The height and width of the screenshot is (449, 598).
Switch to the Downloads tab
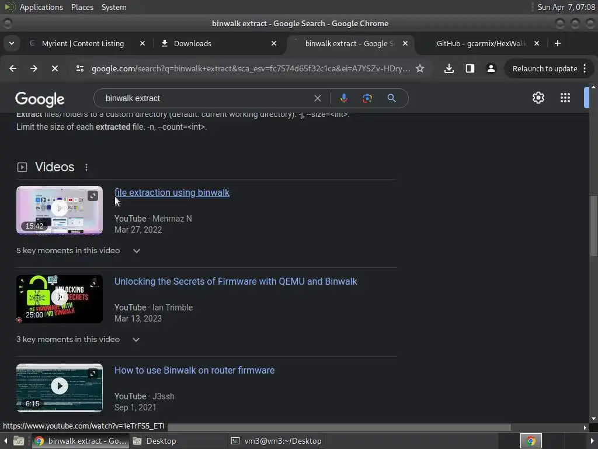[x=192, y=43]
